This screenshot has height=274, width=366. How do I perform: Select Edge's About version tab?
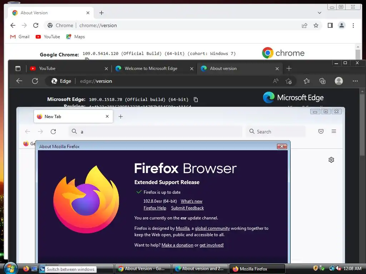click(x=239, y=68)
